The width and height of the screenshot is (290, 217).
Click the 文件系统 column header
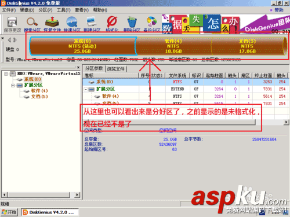[x=177, y=75]
